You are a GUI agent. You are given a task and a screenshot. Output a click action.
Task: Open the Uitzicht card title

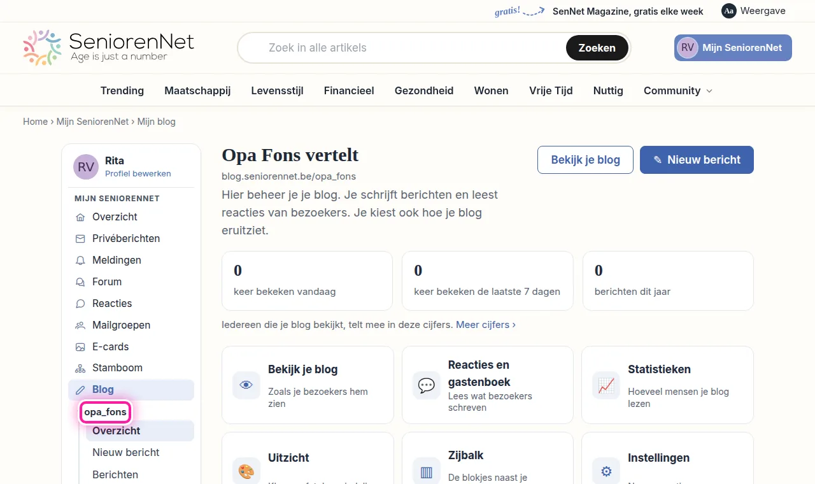(288, 458)
